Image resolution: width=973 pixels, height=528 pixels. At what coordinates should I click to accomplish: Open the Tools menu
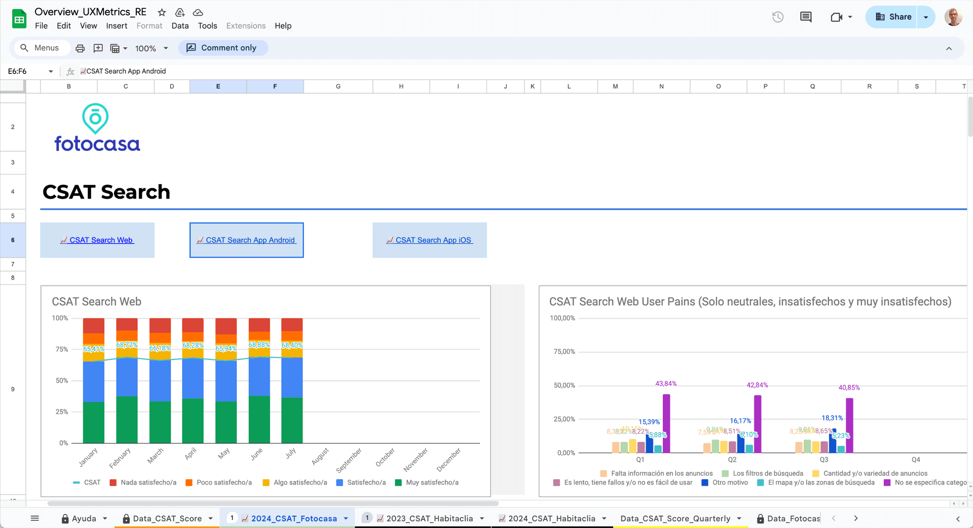tap(207, 26)
